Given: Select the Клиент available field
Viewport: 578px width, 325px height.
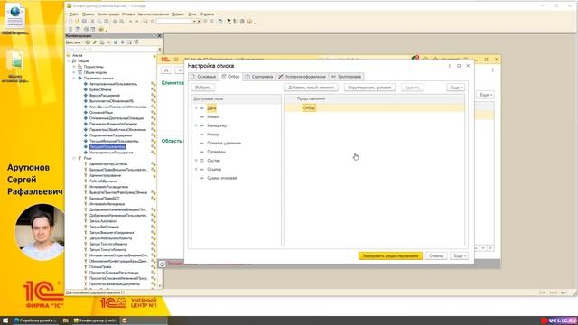Looking at the screenshot, I should 213,116.
